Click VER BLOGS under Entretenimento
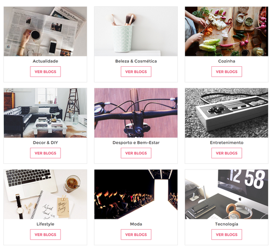Screen dimensions: 271x247 (227, 153)
